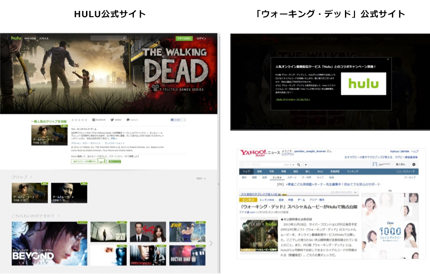Open the Walking Dead show recommendation thumbnail
Image resolution: width=430 pixels, height=274 pixels.
(108, 232)
